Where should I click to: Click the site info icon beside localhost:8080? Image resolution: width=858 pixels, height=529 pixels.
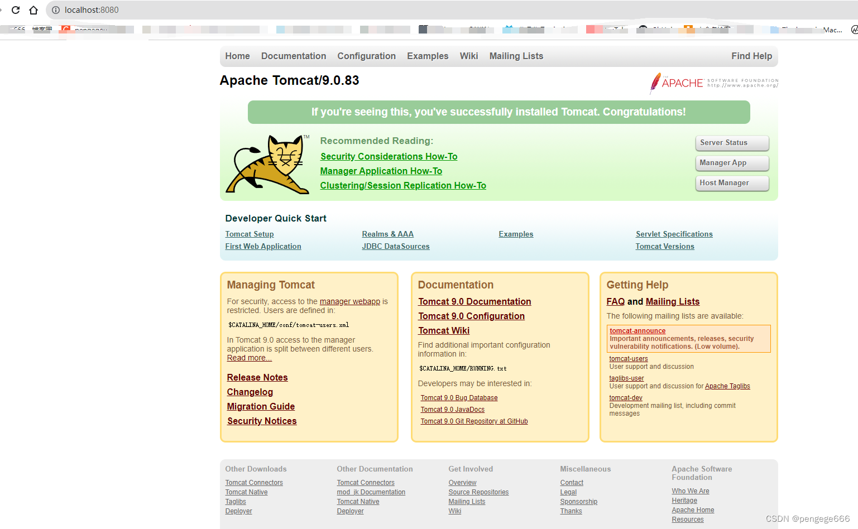coord(56,10)
